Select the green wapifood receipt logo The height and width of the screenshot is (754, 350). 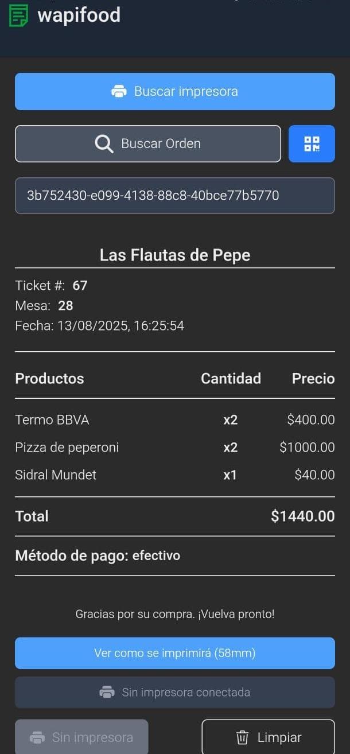point(18,15)
